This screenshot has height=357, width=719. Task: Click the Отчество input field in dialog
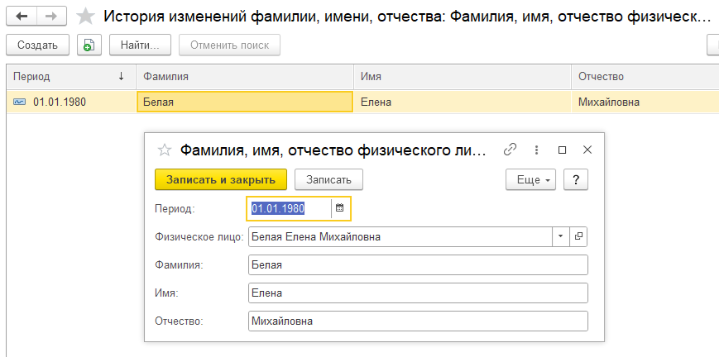tap(418, 321)
